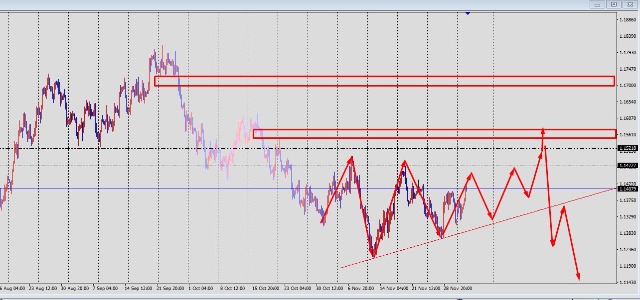Image resolution: width=640 pixels, height=300 pixels.
Task: Click the 1.17930 price scale value
Action: click(x=628, y=53)
